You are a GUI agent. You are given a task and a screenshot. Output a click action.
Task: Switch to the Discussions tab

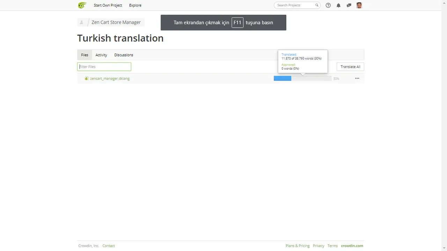(124, 55)
